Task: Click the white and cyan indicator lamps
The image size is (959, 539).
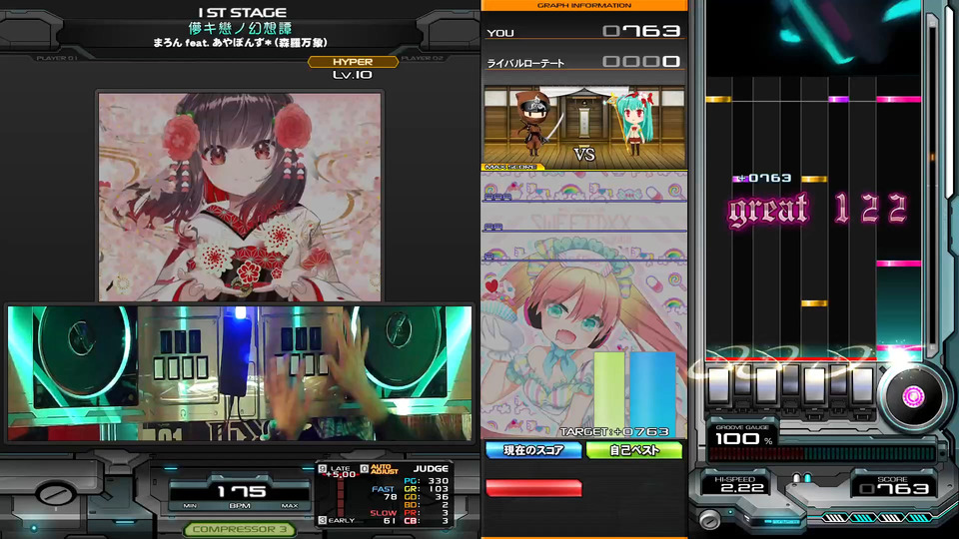Action: point(802,478)
